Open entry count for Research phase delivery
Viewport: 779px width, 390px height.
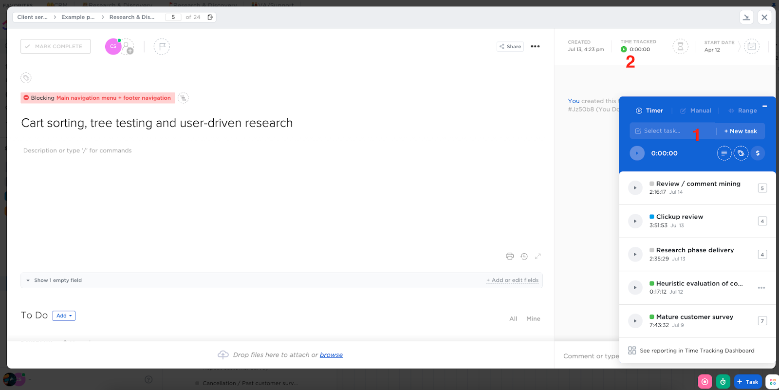pyautogui.click(x=762, y=255)
